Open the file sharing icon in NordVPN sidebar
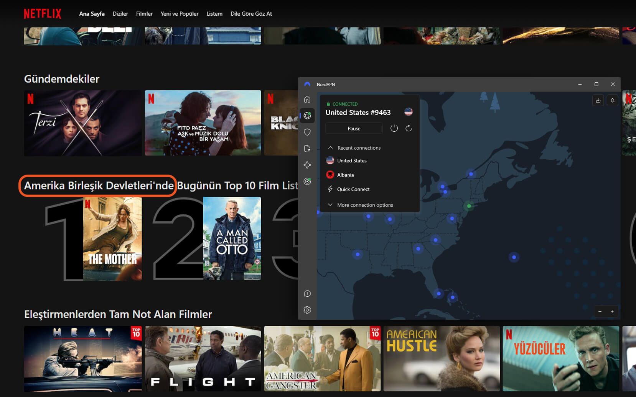 [307, 149]
